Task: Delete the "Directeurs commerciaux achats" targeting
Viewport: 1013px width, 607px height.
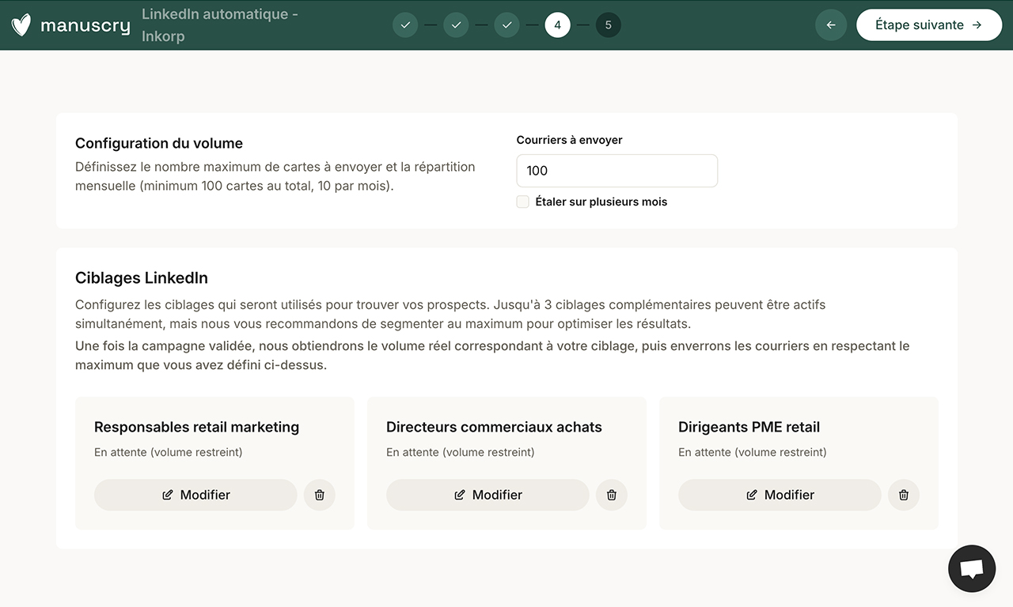Action: click(612, 495)
